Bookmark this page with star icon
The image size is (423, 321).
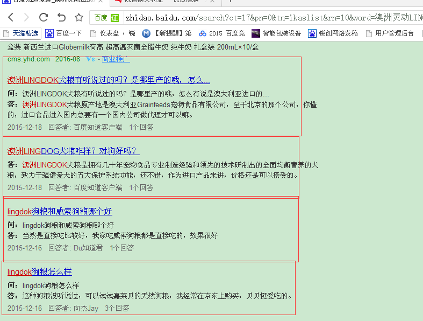pos(79,17)
